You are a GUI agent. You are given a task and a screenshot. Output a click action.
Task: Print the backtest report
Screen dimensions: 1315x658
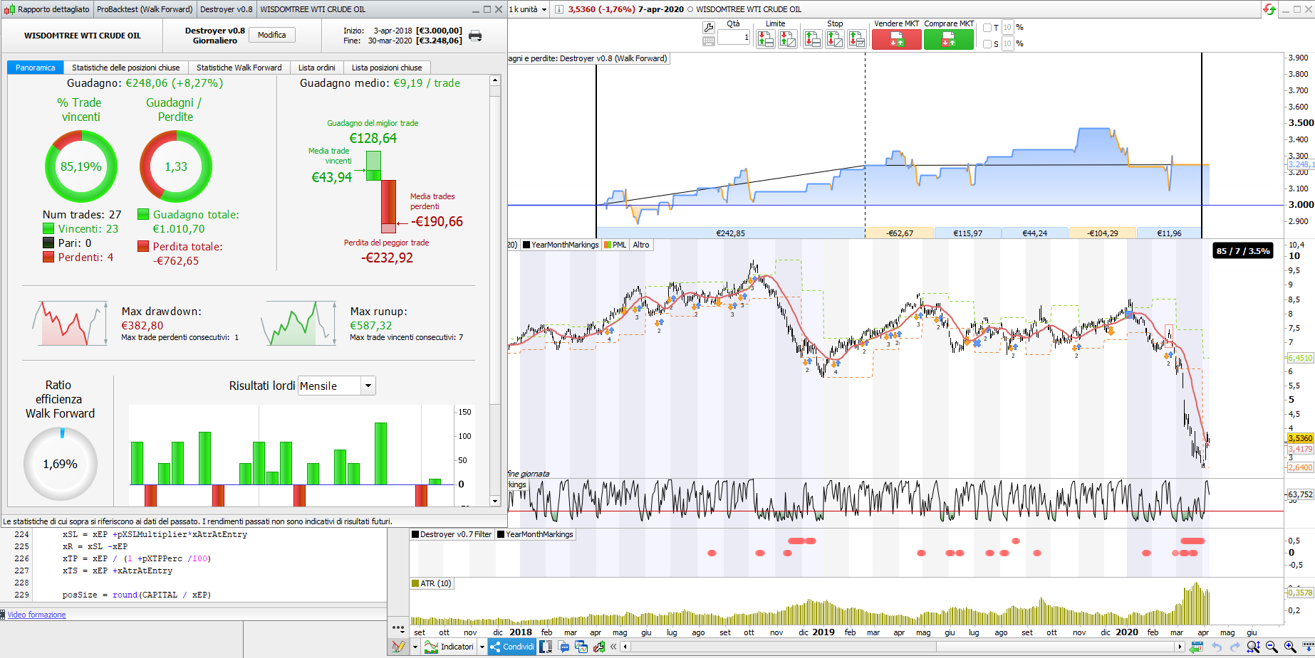[475, 36]
